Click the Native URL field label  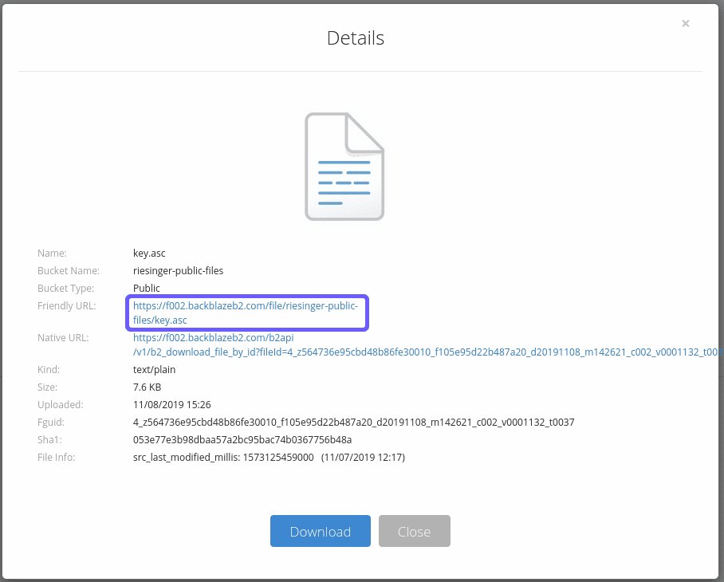pyautogui.click(x=62, y=337)
